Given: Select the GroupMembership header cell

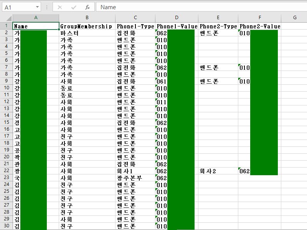Looking at the screenshot, I should click(87, 26).
